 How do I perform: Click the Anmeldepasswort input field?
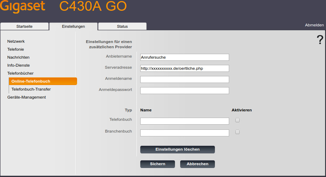pos(184,91)
